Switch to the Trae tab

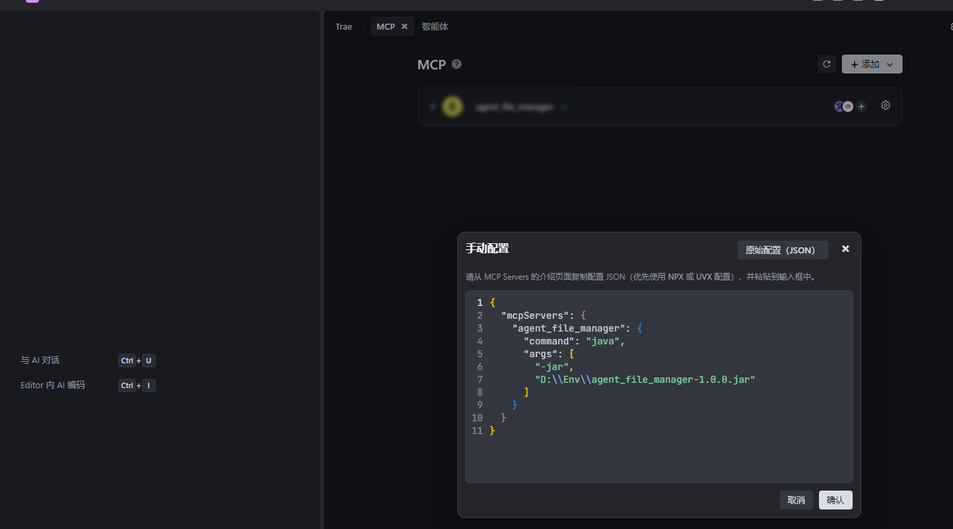click(x=343, y=26)
